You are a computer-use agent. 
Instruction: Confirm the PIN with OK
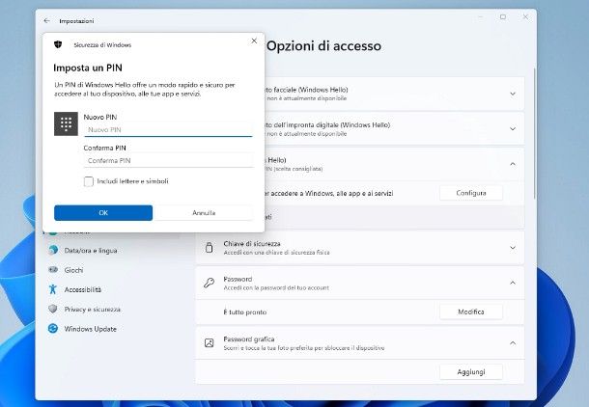point(103,213)
